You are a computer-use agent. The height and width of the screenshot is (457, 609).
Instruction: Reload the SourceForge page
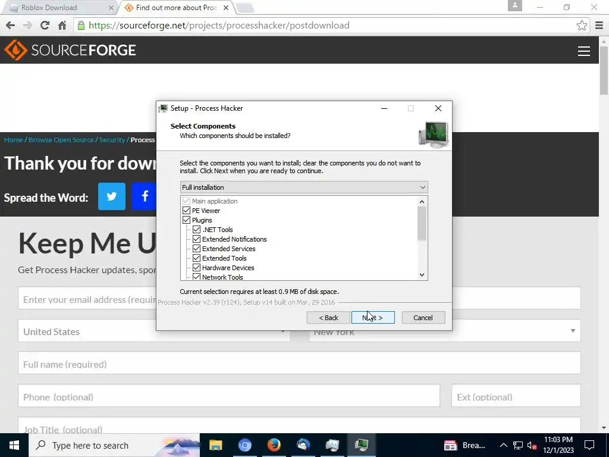(x=45, y=25)
